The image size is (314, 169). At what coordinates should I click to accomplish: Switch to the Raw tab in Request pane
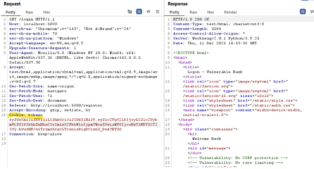click(x=30, y=12)
